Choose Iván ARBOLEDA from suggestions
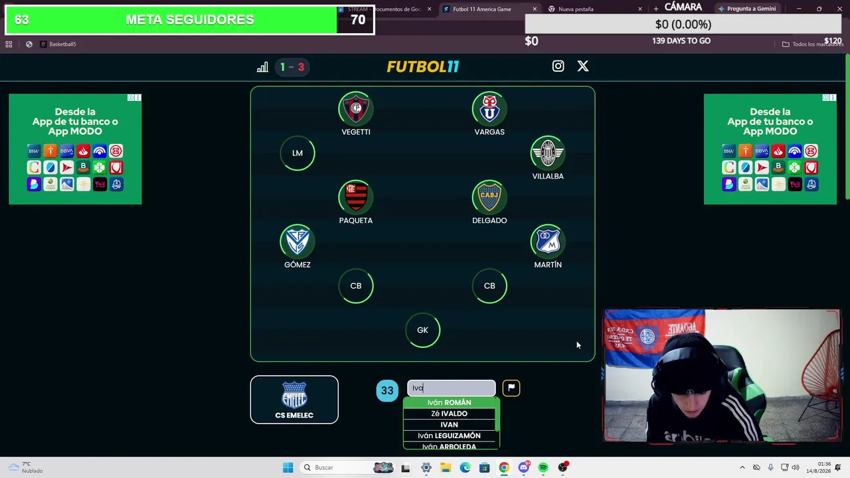The height and width of the screenshot is (478, 850). (450, 446)
